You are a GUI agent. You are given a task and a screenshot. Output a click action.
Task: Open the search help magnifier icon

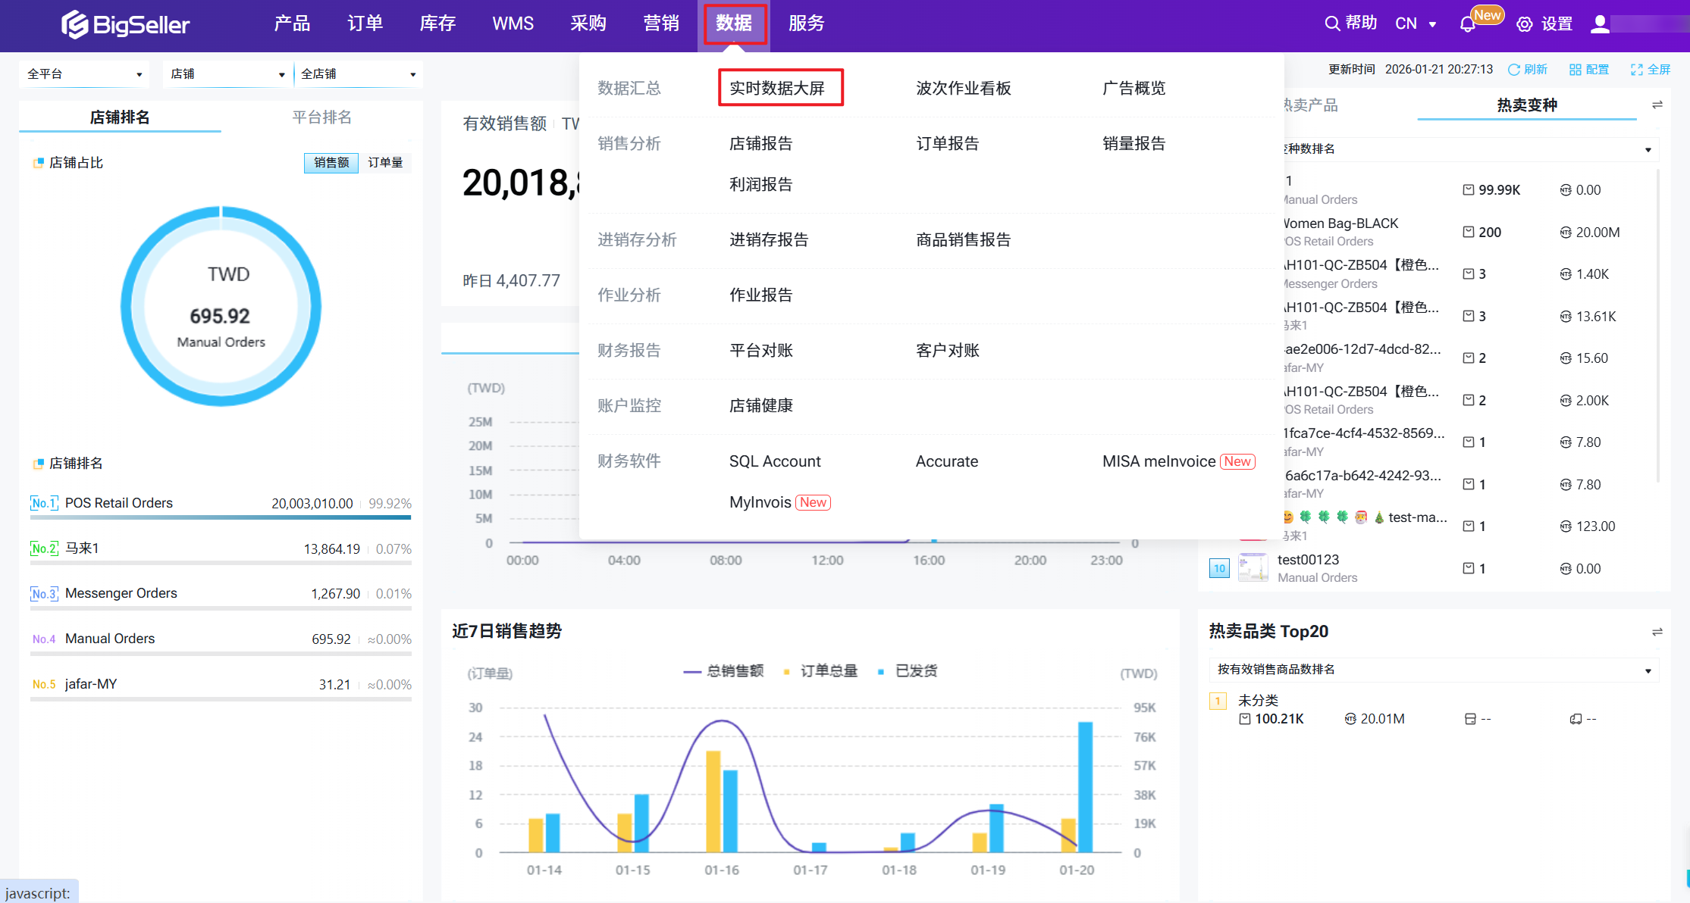coord(1331,23)
